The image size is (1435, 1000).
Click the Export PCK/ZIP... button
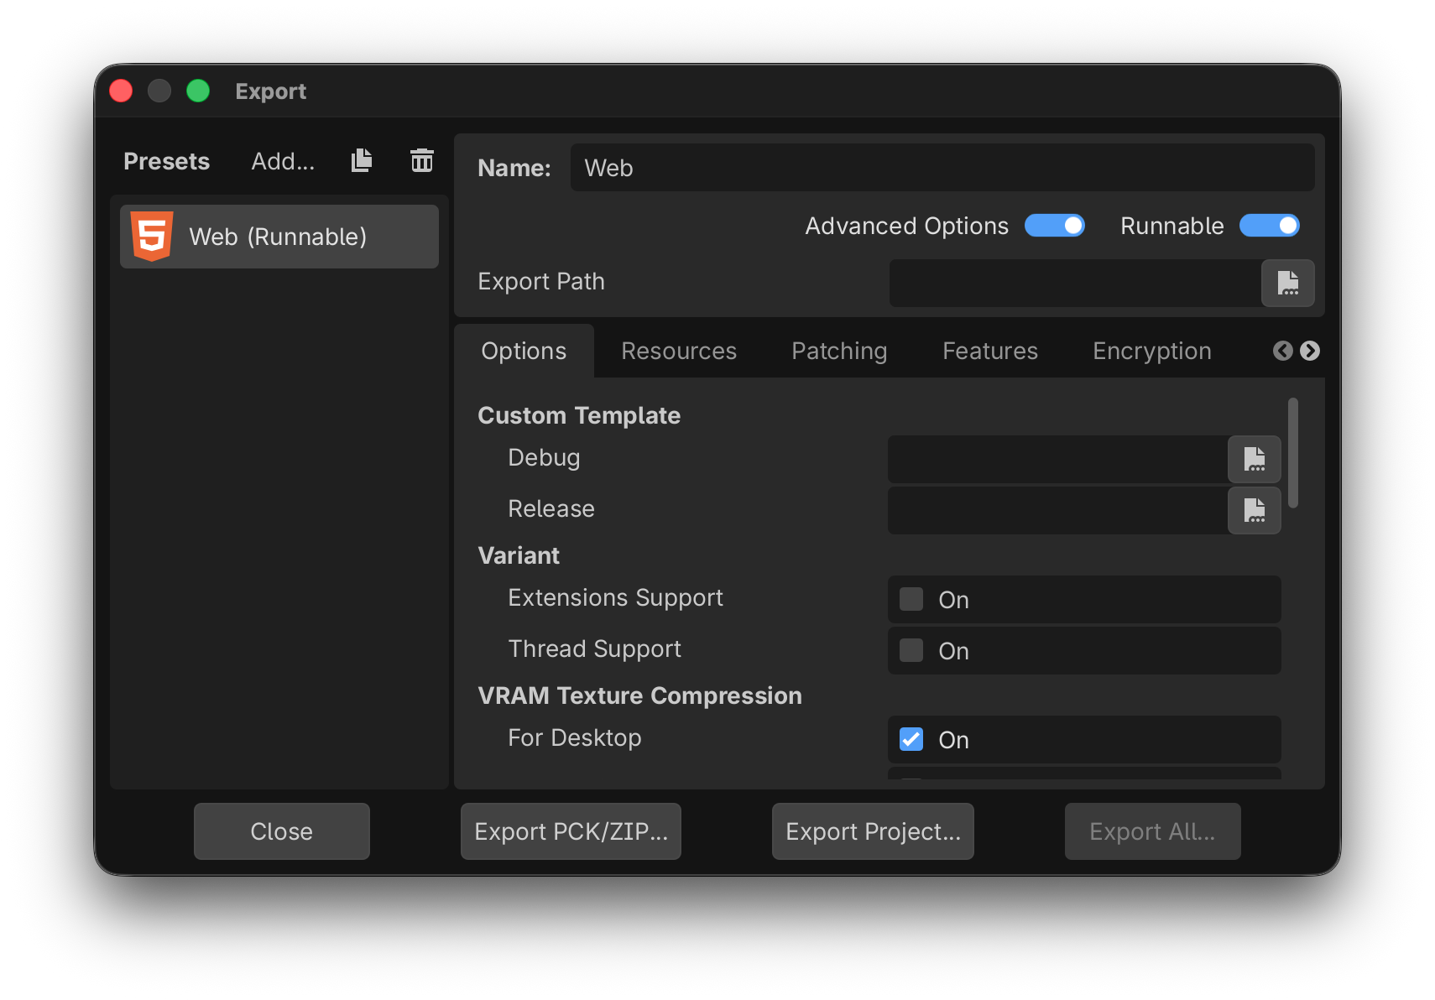click(571, 831)
